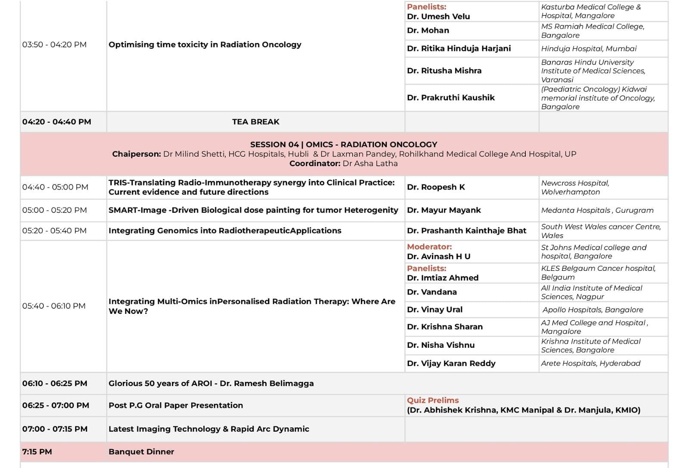
Task: Click Post P.G Oral Paper Presentation
Action: pyautogui.click(x=176, y=406)
